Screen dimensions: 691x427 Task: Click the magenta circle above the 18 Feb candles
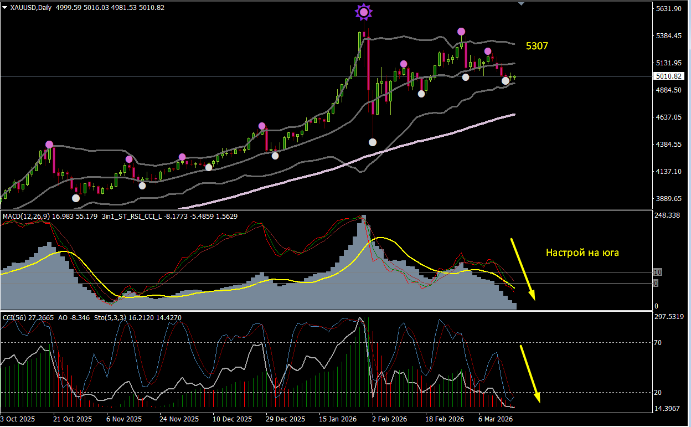tap(461, 32)
